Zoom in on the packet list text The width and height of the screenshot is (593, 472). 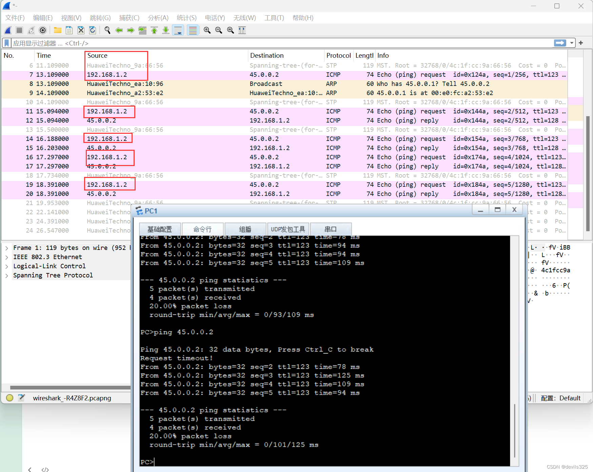(207, 30)
